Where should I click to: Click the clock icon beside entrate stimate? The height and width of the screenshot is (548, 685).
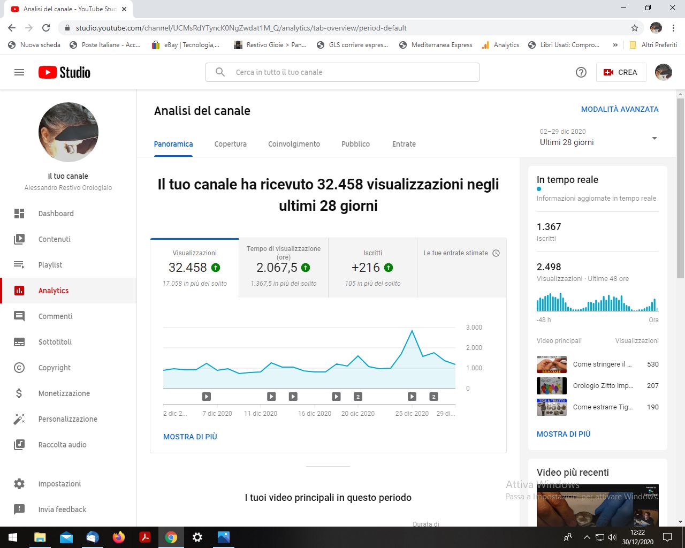point(496,253)
